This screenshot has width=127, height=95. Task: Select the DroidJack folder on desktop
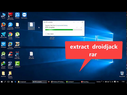tap(17, 26)
